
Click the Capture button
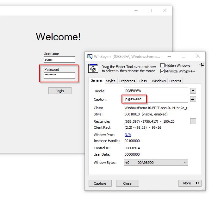point(100,183)
